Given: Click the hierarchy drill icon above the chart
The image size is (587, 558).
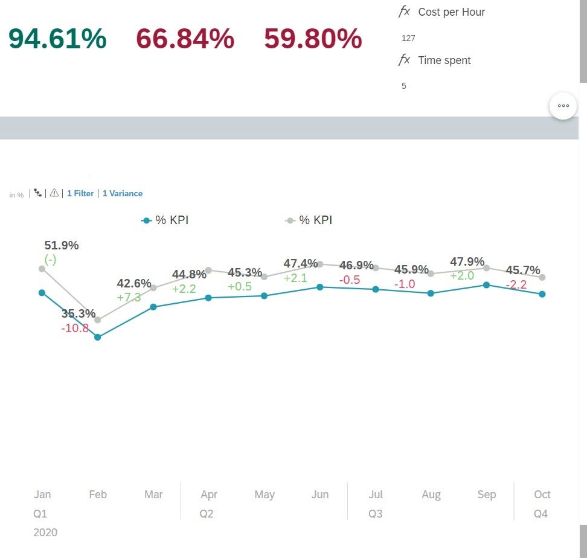Looking at the screenshot, I should tap(39, 193).
